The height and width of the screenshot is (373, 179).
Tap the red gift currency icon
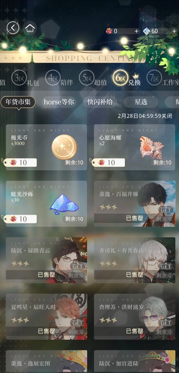tap(109, 31)
